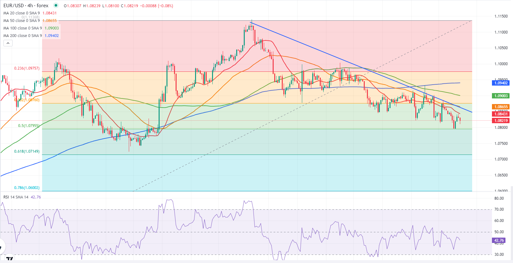Click the 1.07000 price scale label
The height and width of the screenshot is (263, 513).
pos(501,159)
